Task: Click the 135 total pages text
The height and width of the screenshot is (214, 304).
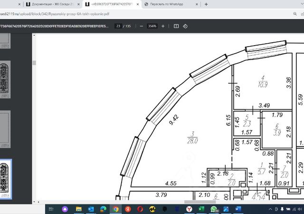Action: tap(128, 26)
